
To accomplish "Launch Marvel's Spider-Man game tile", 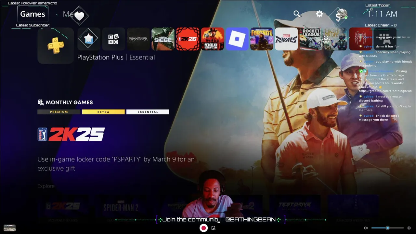I will coord(360,39).
